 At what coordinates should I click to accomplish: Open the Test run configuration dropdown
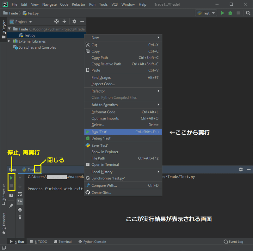206,13
